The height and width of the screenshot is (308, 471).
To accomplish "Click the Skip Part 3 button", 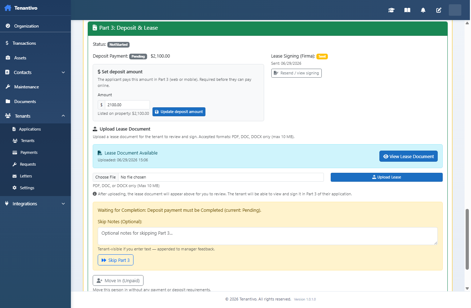I will (x=116, y=260).
